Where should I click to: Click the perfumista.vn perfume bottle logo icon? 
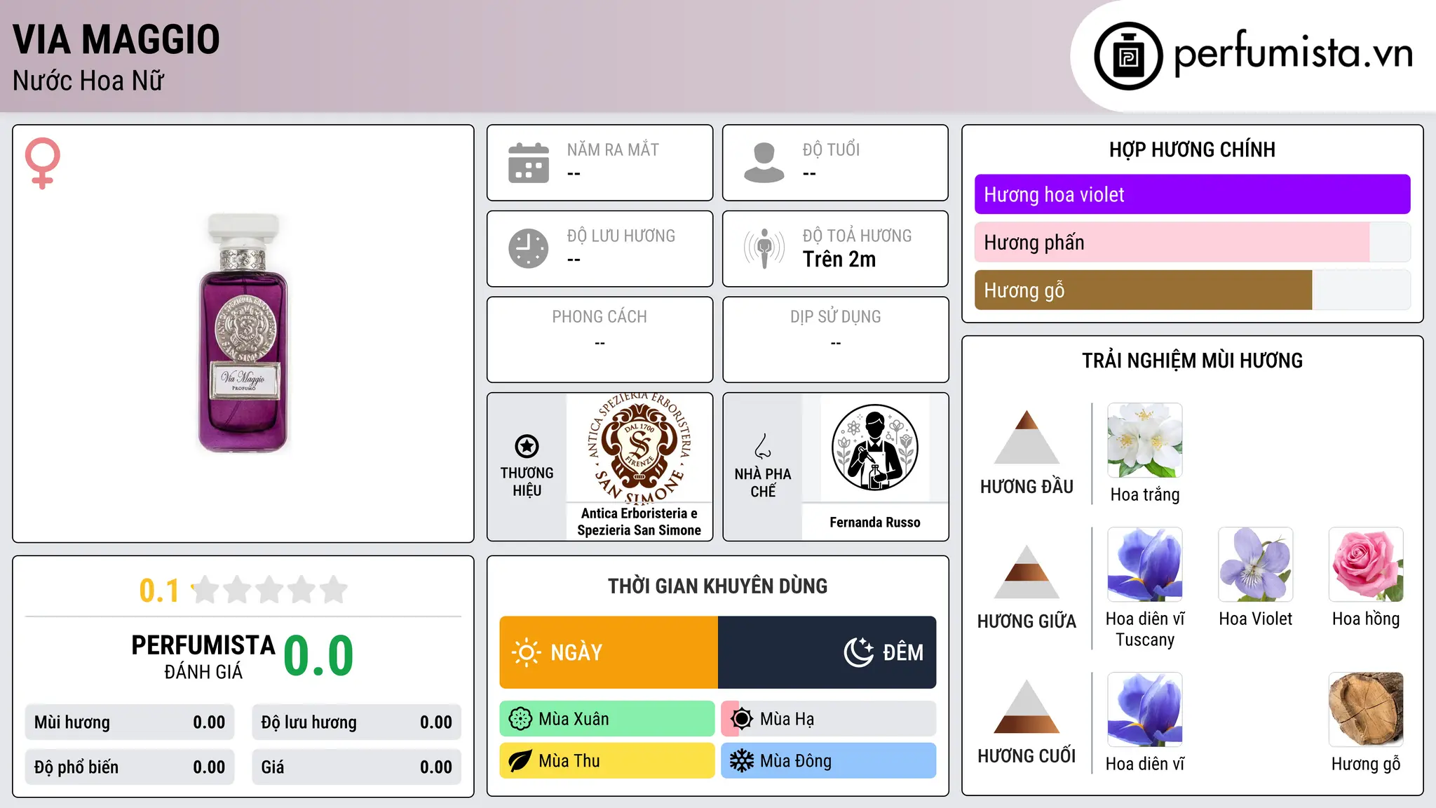click(x=1128, y=56)
